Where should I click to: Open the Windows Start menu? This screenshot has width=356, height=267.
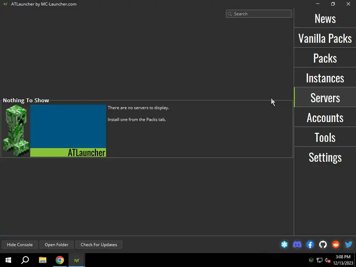(8, 260)
